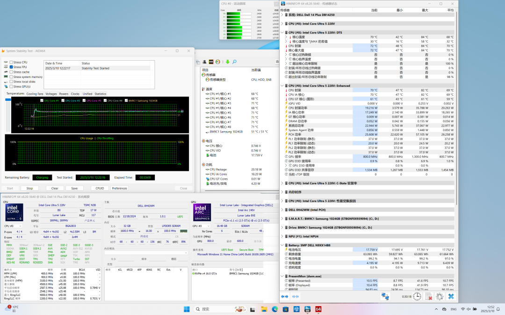Click the Intel Arc Graphics logo
The image size is (505, 315).
[202, 212]
